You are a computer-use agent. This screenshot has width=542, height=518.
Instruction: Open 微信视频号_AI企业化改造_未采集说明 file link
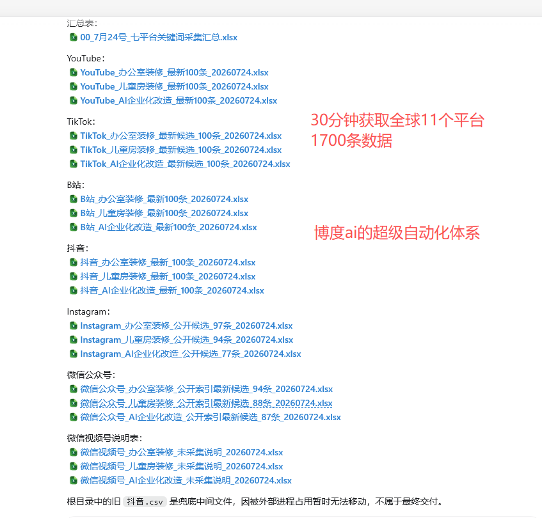pos(186,481)
